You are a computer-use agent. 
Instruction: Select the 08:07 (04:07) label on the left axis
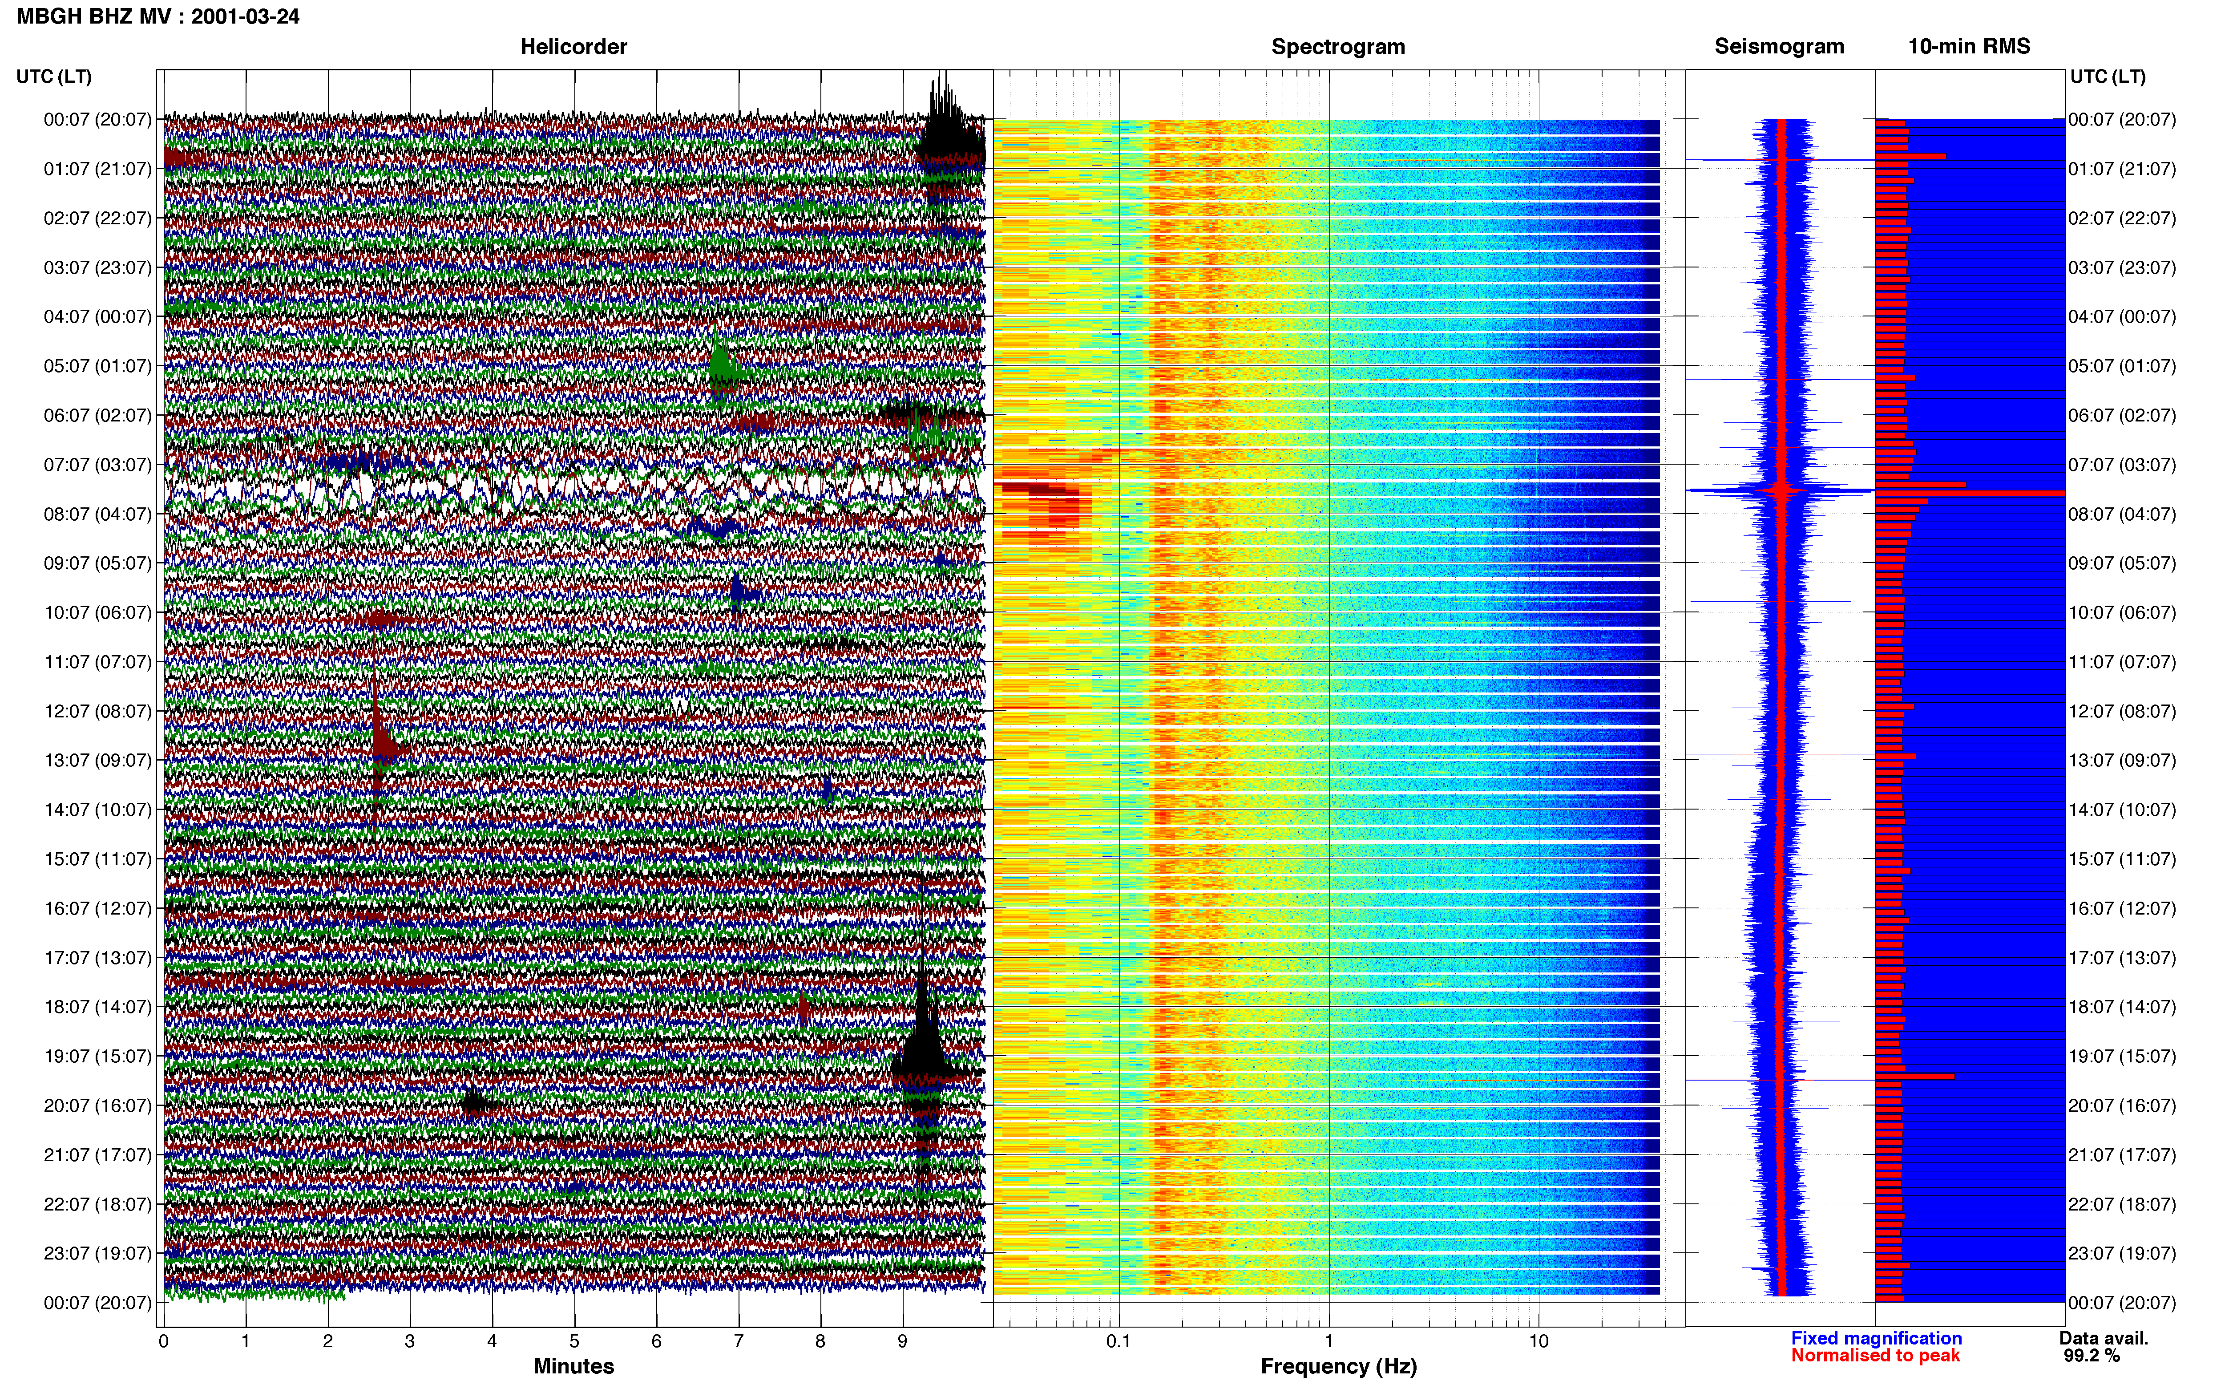tap(97, 514)
